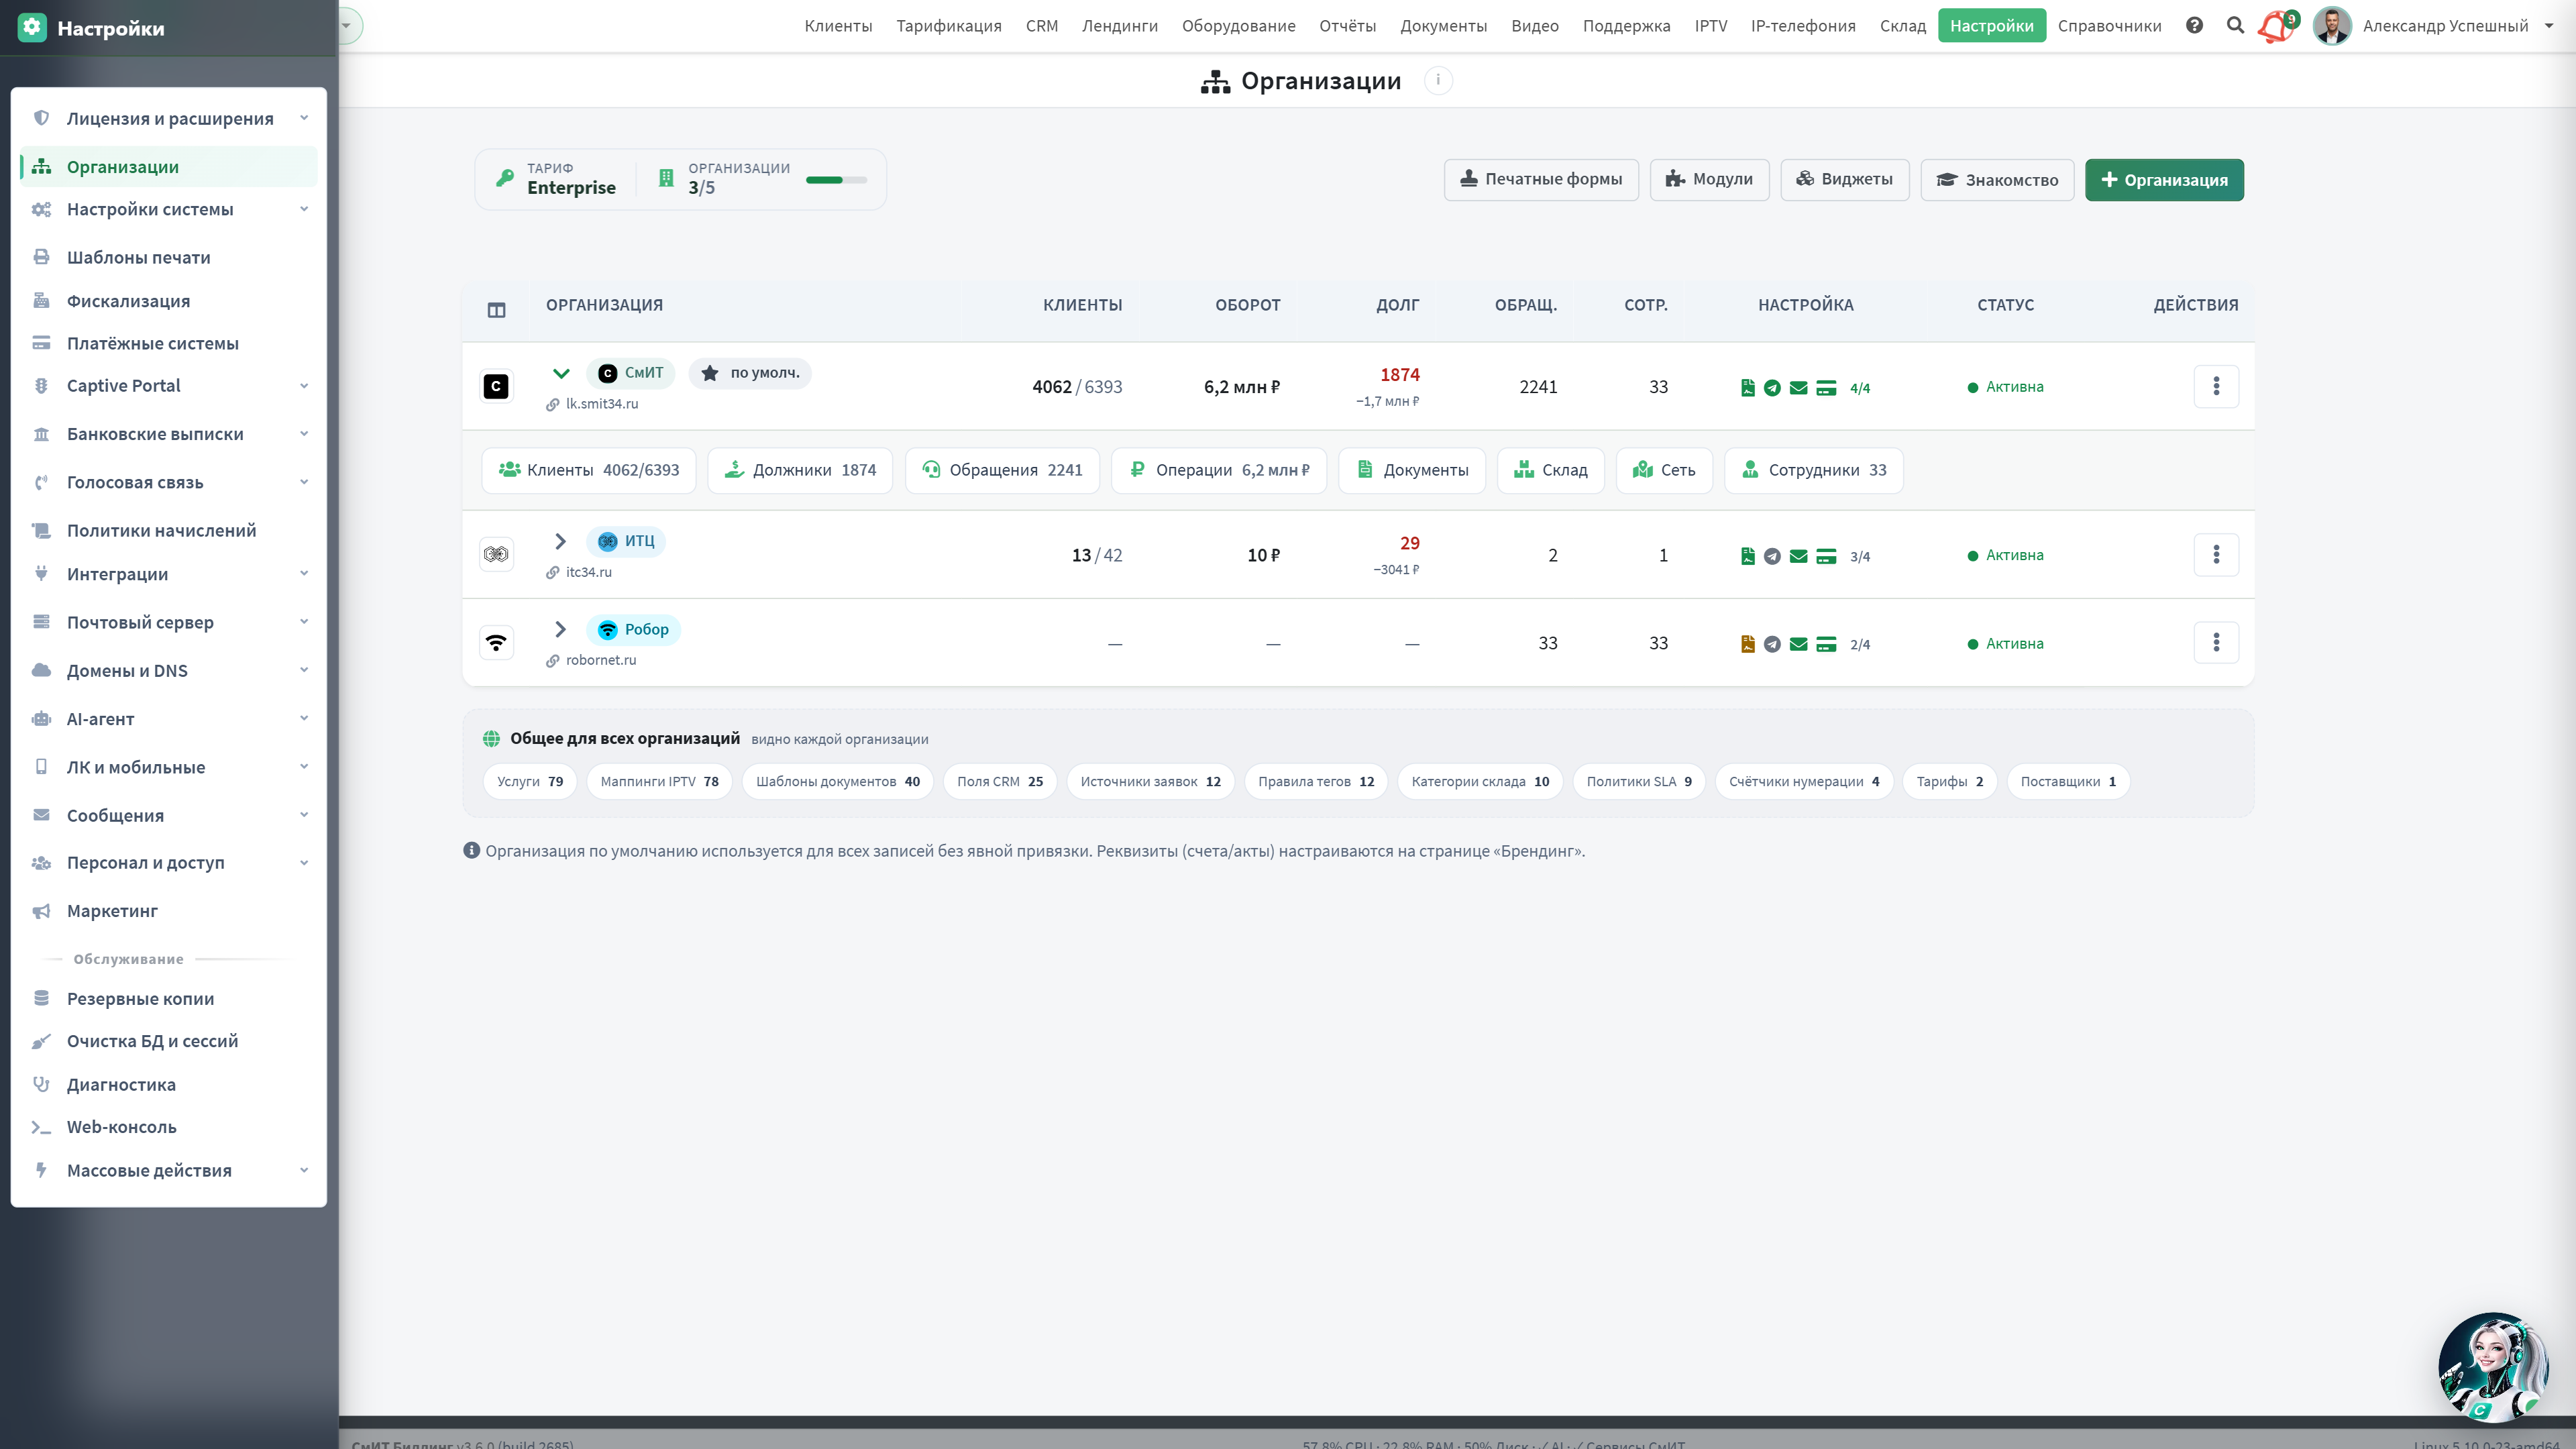
Task: Click the document setup icon in Робор row
Action: [1747, 644]
